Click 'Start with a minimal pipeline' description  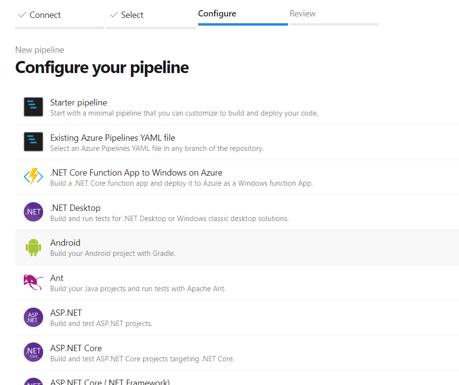184,113
